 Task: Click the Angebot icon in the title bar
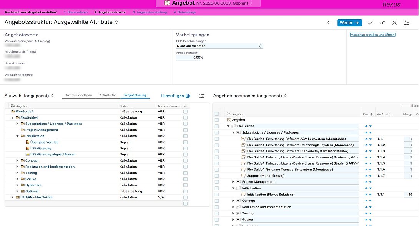[x=167, y=3]
